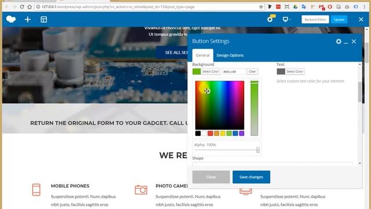Click the gray Close button in the panel
371x209 pixels.
click(211, 177)
